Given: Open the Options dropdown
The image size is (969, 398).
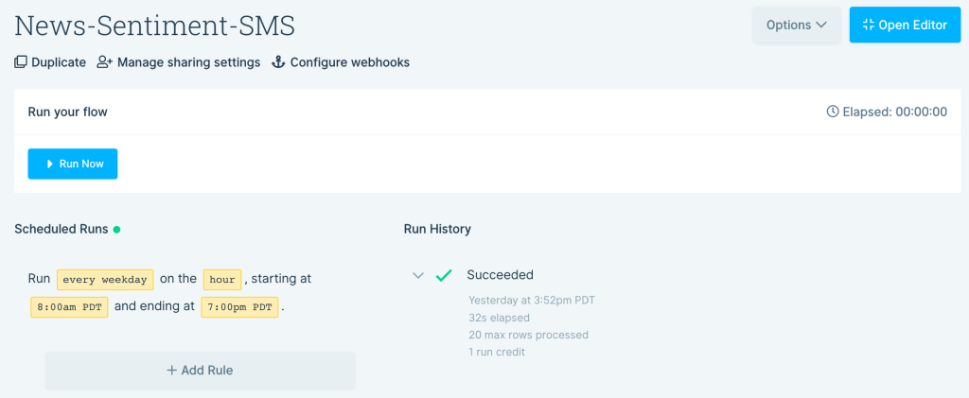Looking at the screenshot, I should (x=797, y=26).
